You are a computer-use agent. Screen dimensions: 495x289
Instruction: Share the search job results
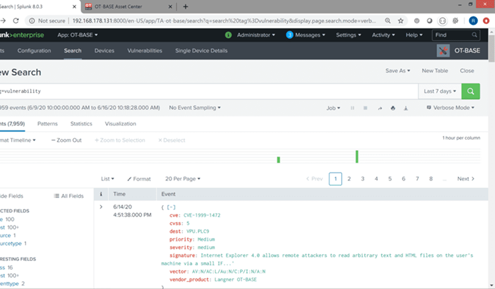(380, 108)
